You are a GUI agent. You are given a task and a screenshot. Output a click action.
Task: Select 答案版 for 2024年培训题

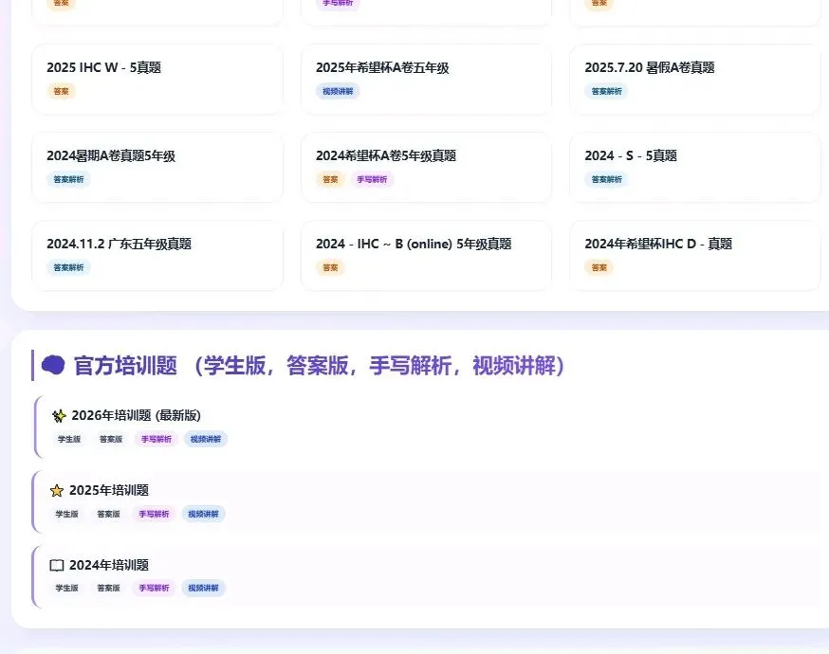tap(109, 588)
